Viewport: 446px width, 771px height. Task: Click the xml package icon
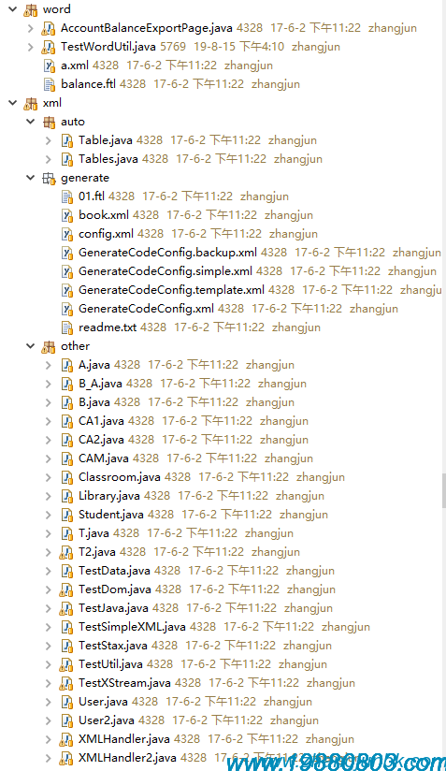pyautogui.click(x=31, y=103)
